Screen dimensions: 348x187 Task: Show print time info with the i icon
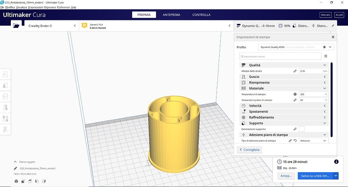click(x=336, y=162)
